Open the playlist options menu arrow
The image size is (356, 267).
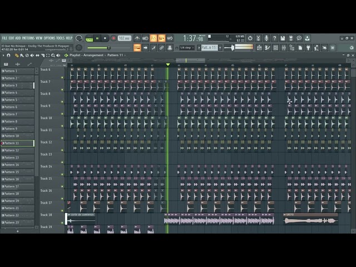[3, 55]
